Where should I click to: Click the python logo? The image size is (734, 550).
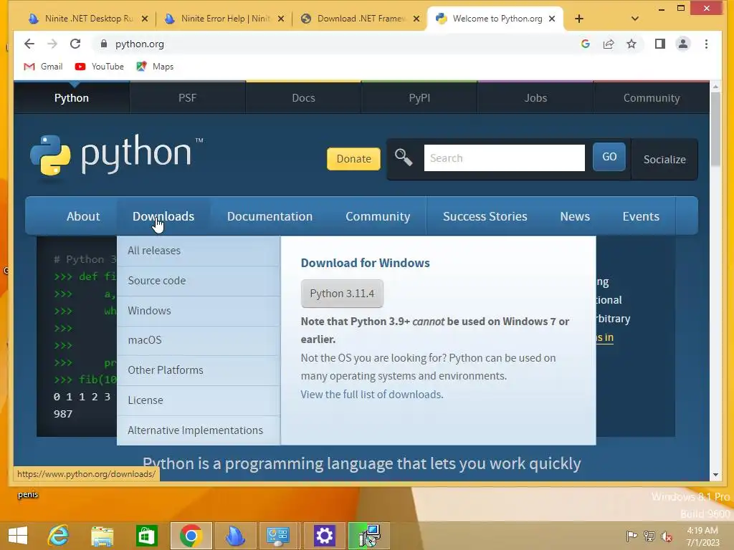(117, 155)
